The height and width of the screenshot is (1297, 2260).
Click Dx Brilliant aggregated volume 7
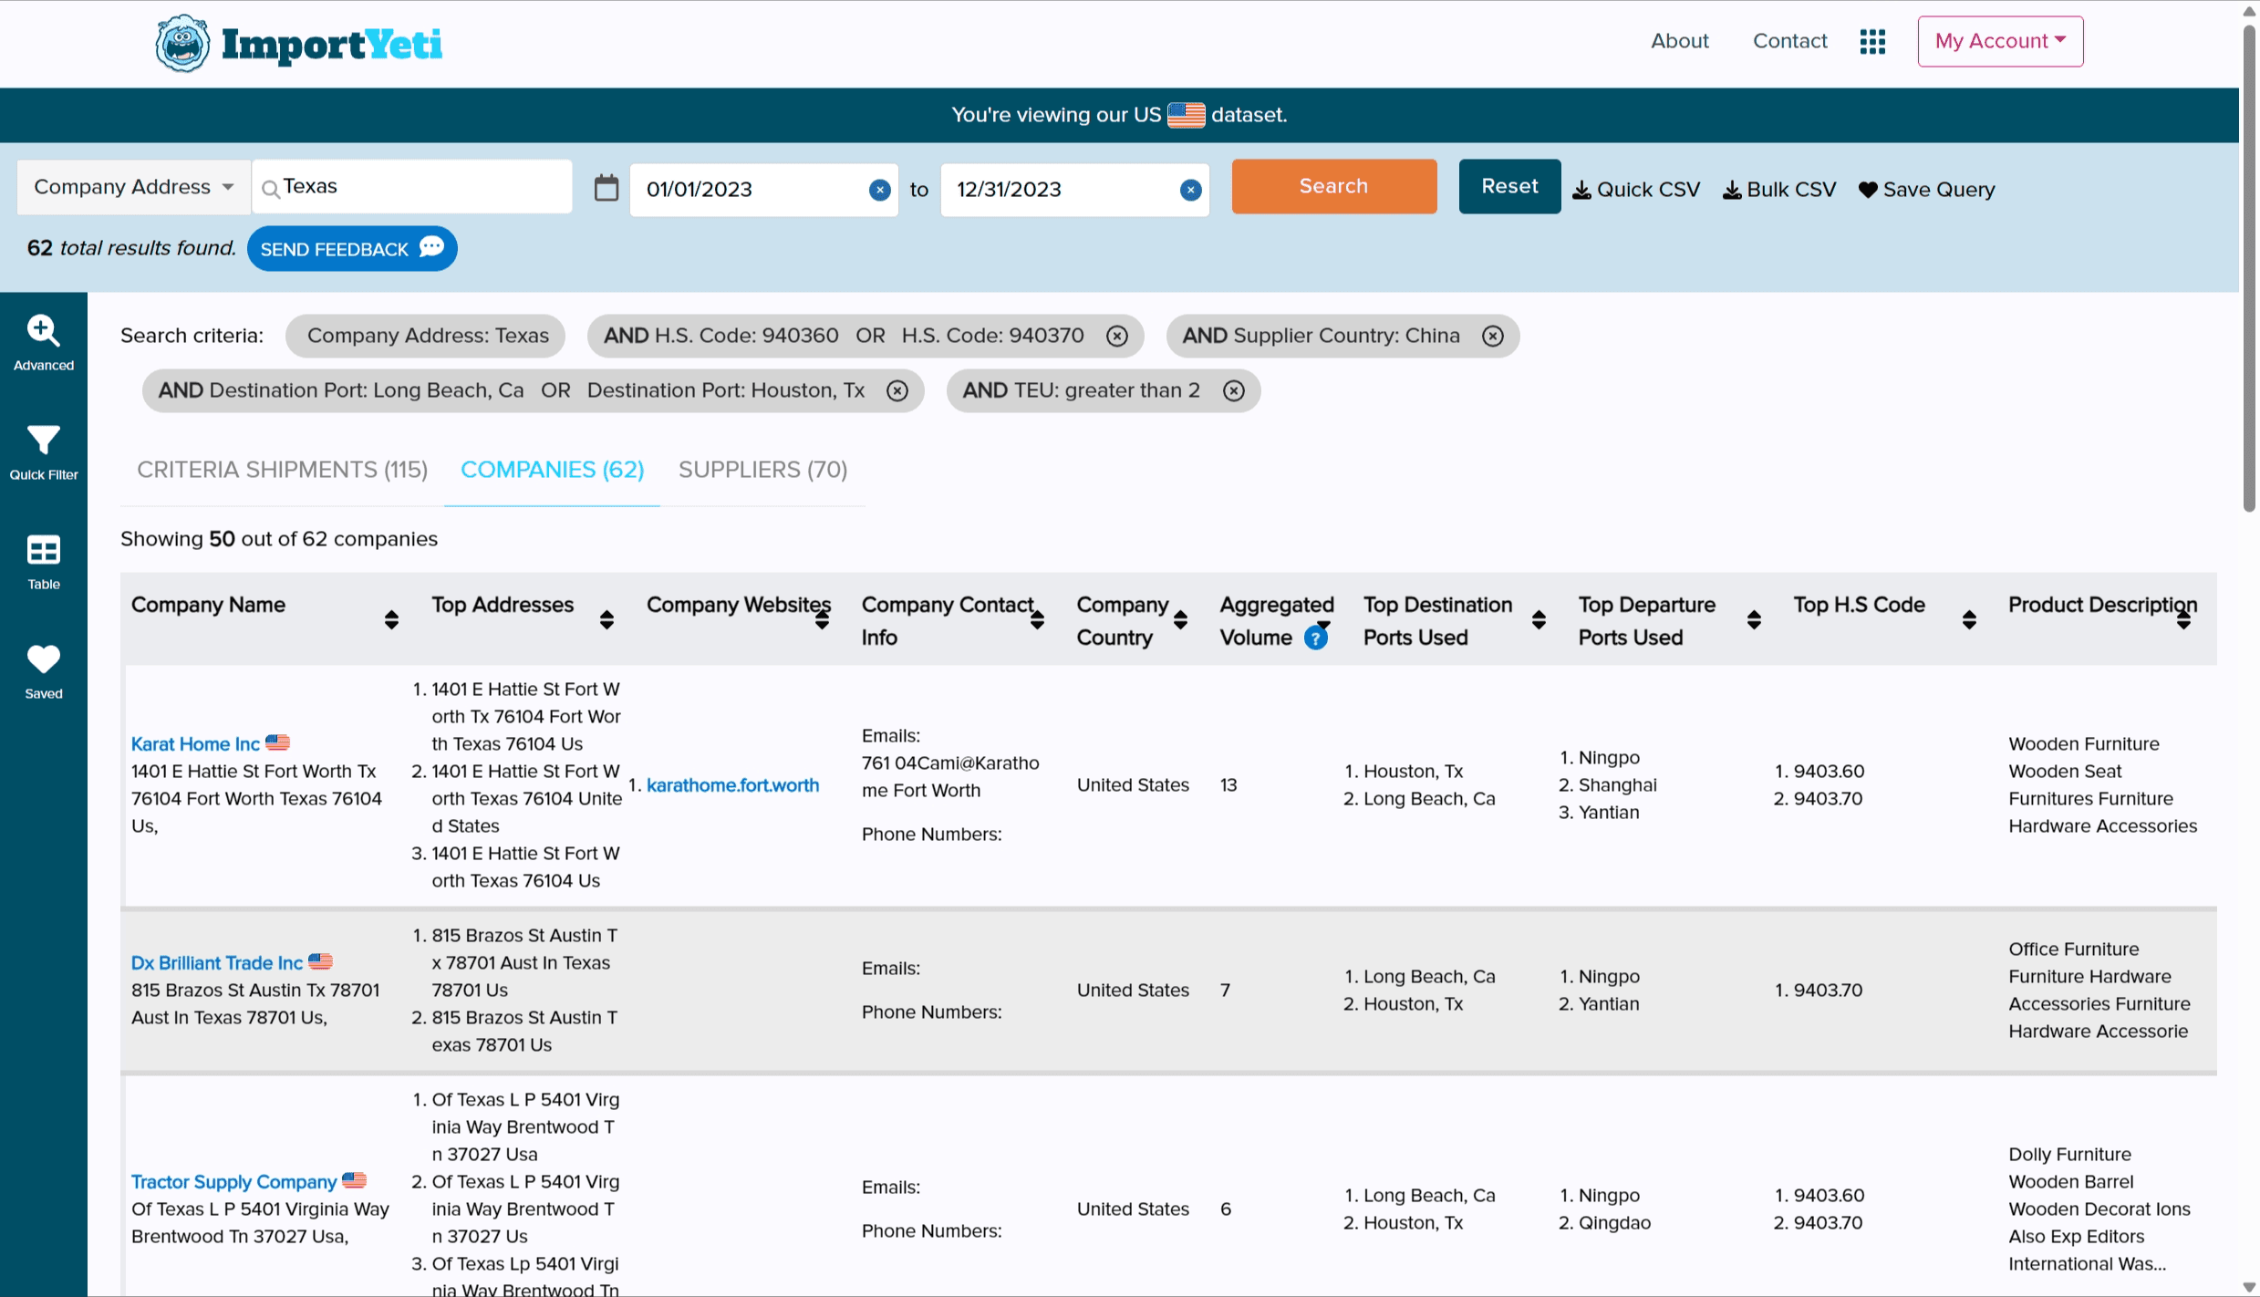[x=1225, y=991]
